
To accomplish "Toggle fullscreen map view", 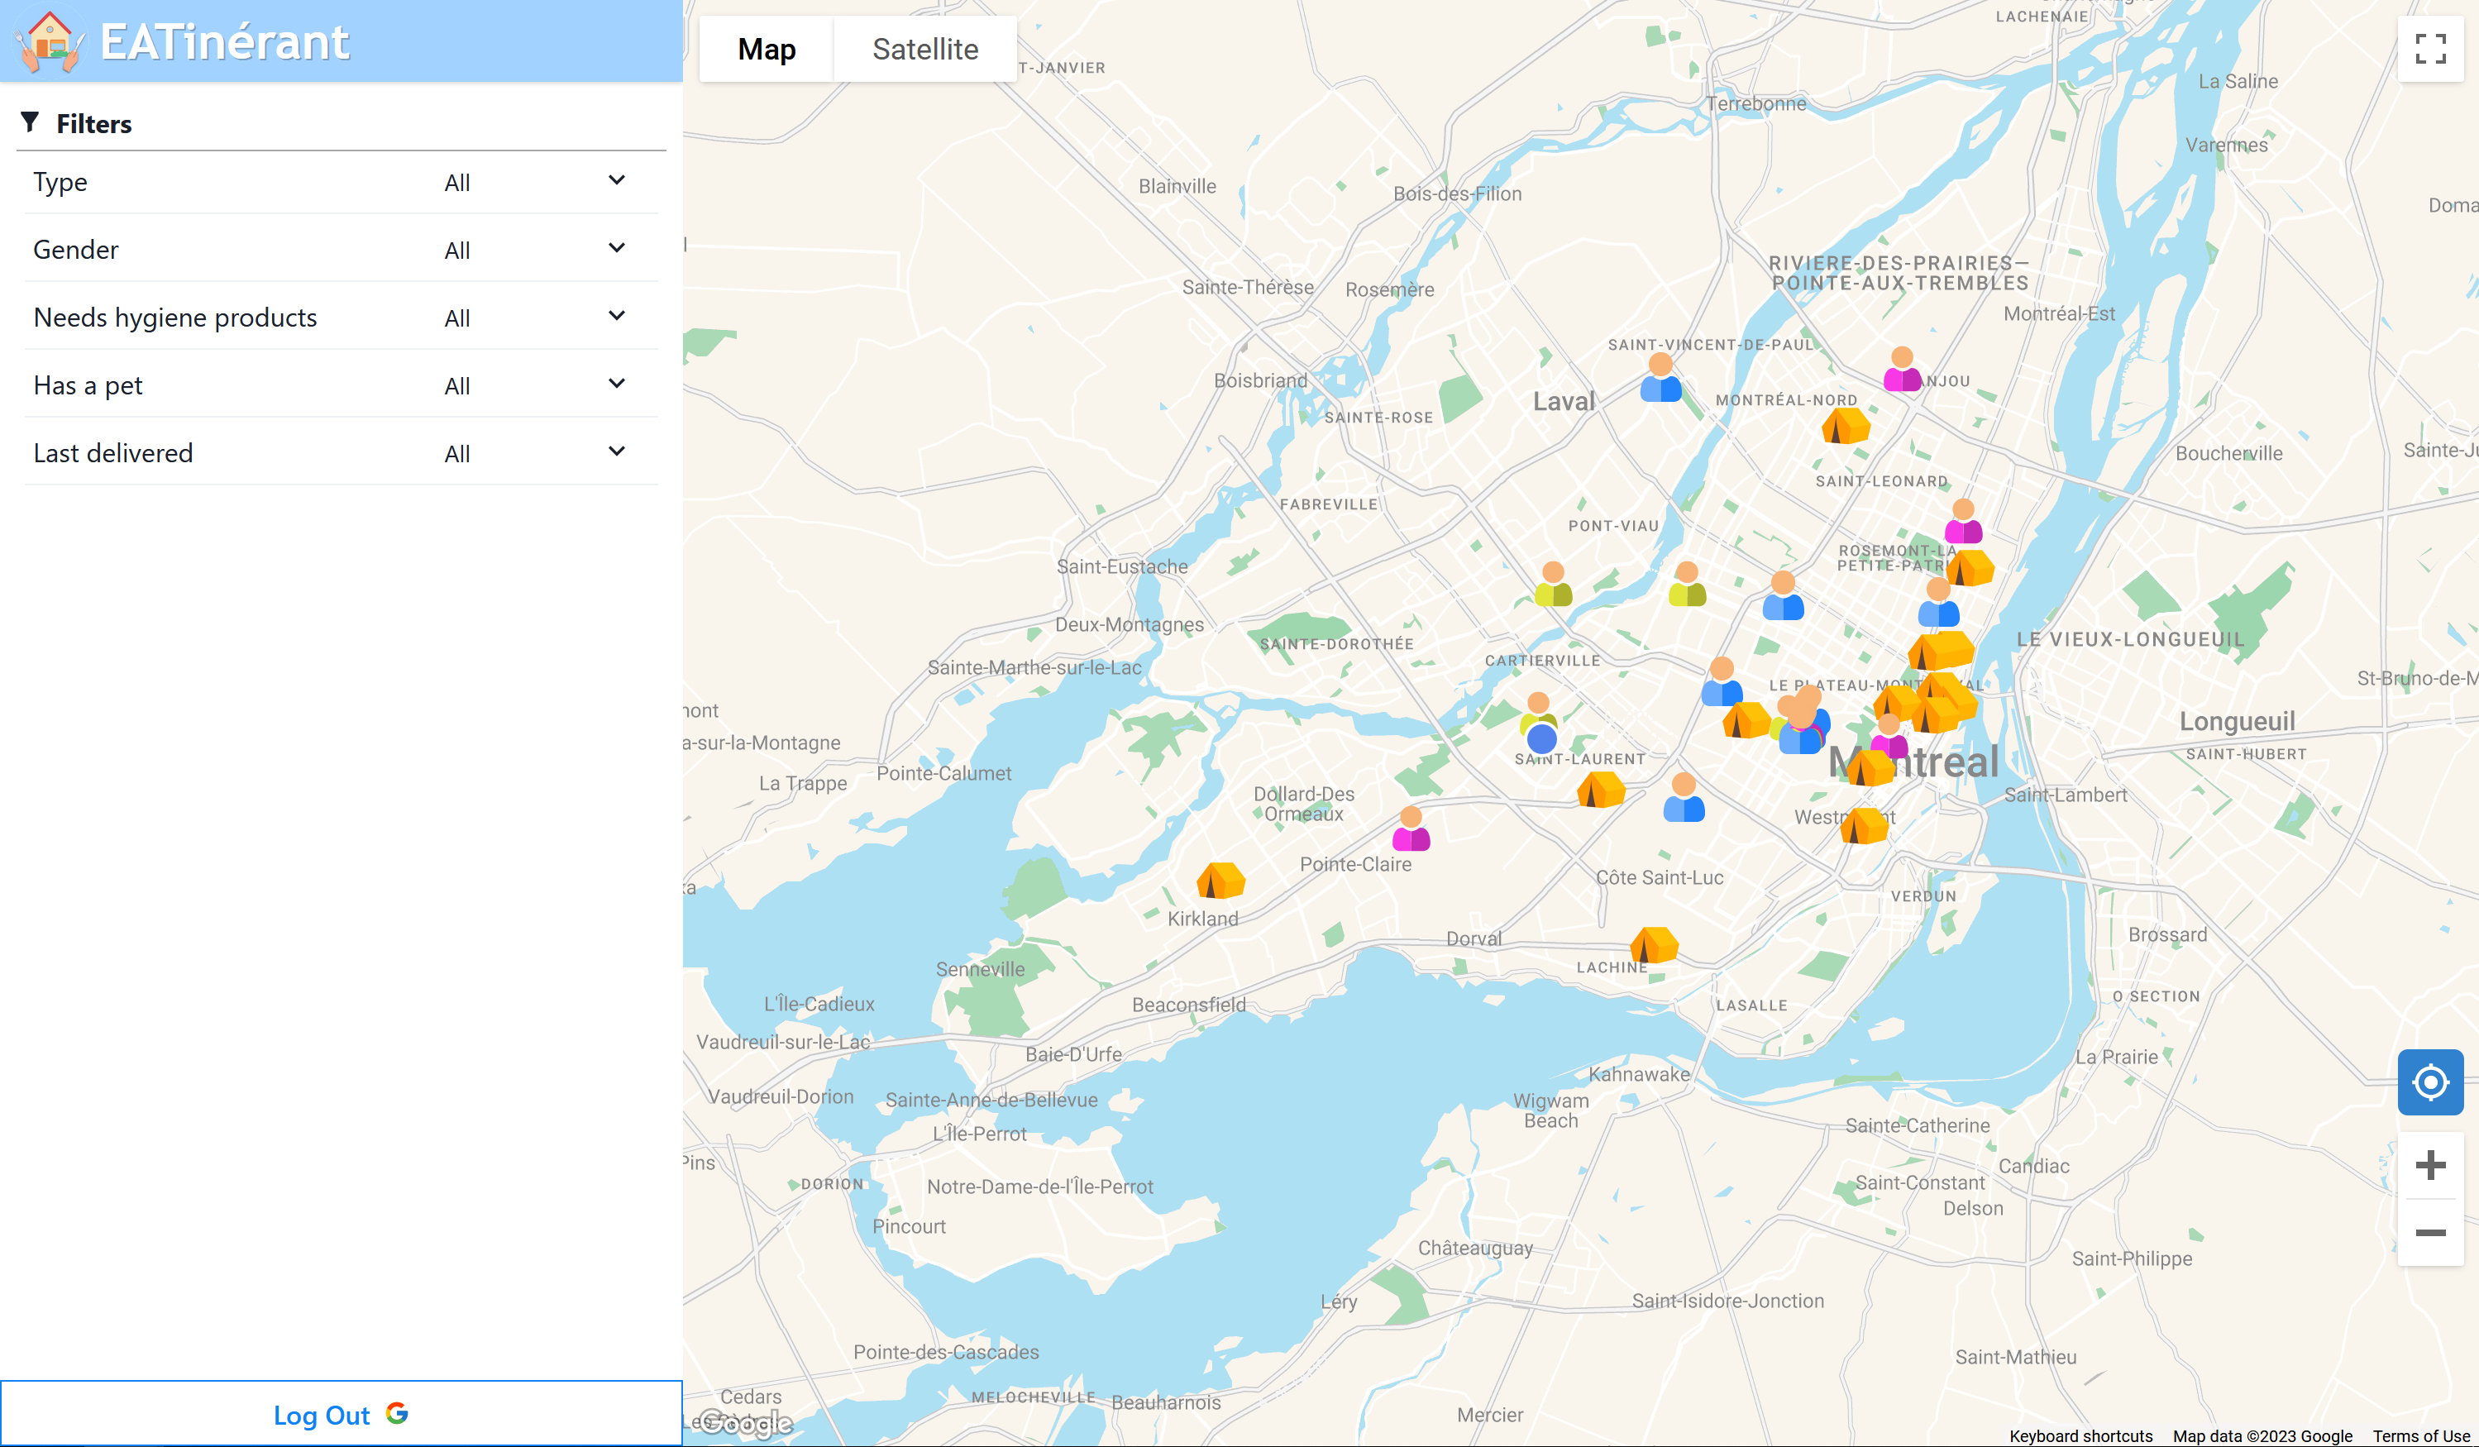I will (2430, 48).
